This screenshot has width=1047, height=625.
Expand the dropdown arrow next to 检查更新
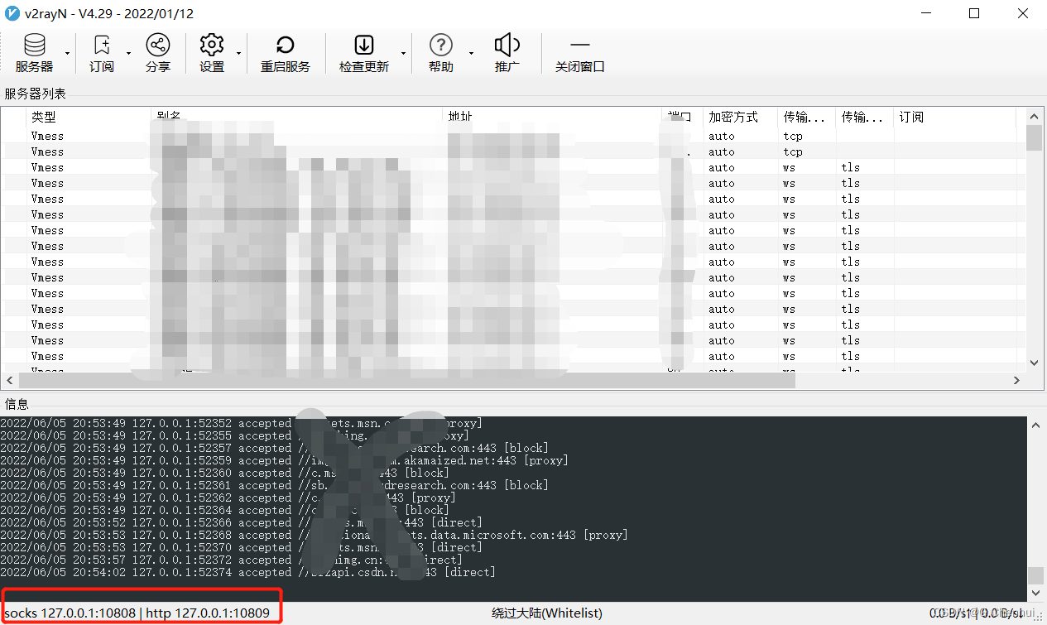[x=403, y=54]
